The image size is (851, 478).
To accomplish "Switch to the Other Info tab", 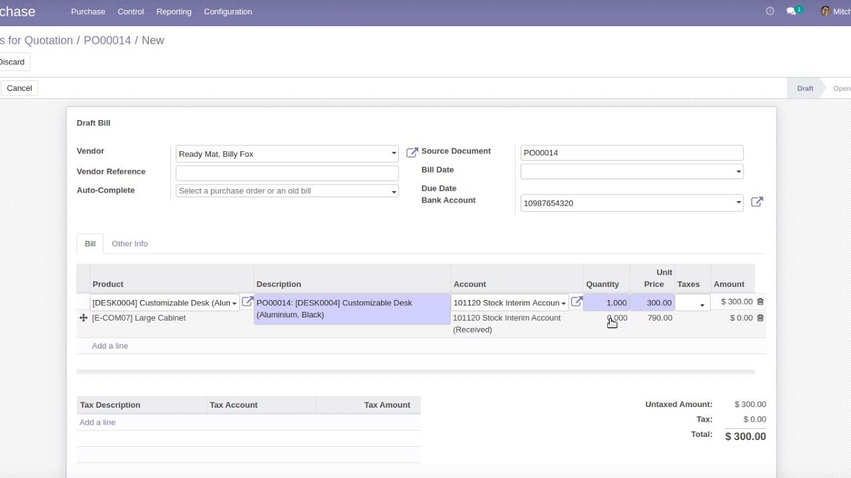I will pos(130,244).
